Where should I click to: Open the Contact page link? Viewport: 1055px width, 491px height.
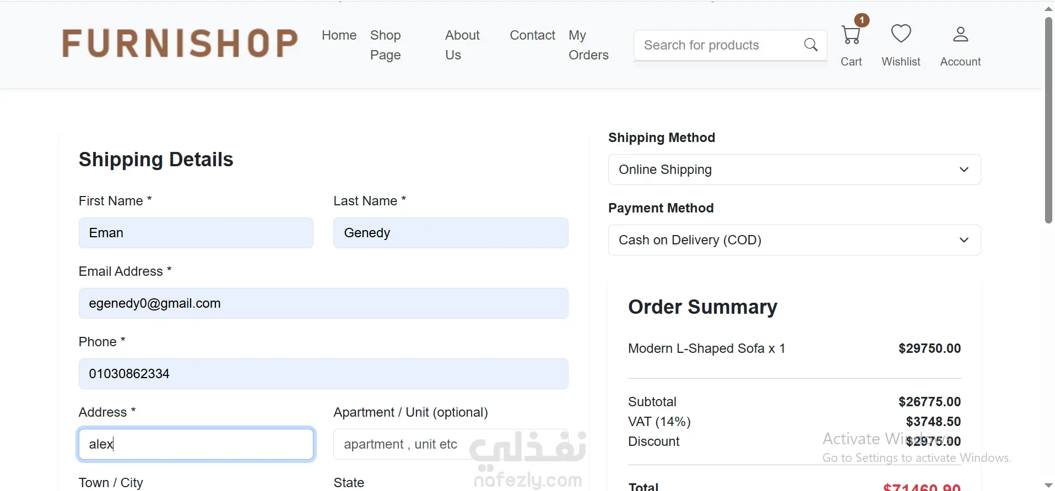532,35
